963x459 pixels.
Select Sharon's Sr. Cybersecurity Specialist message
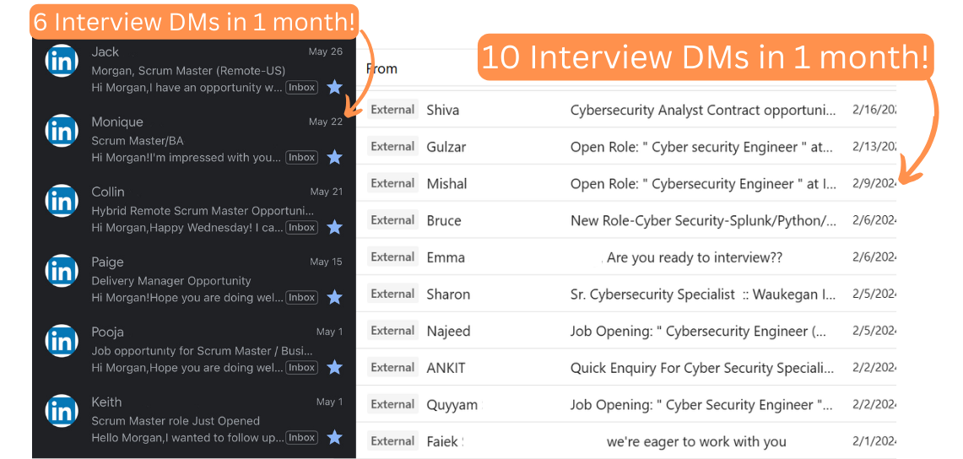tap(702, 294)
